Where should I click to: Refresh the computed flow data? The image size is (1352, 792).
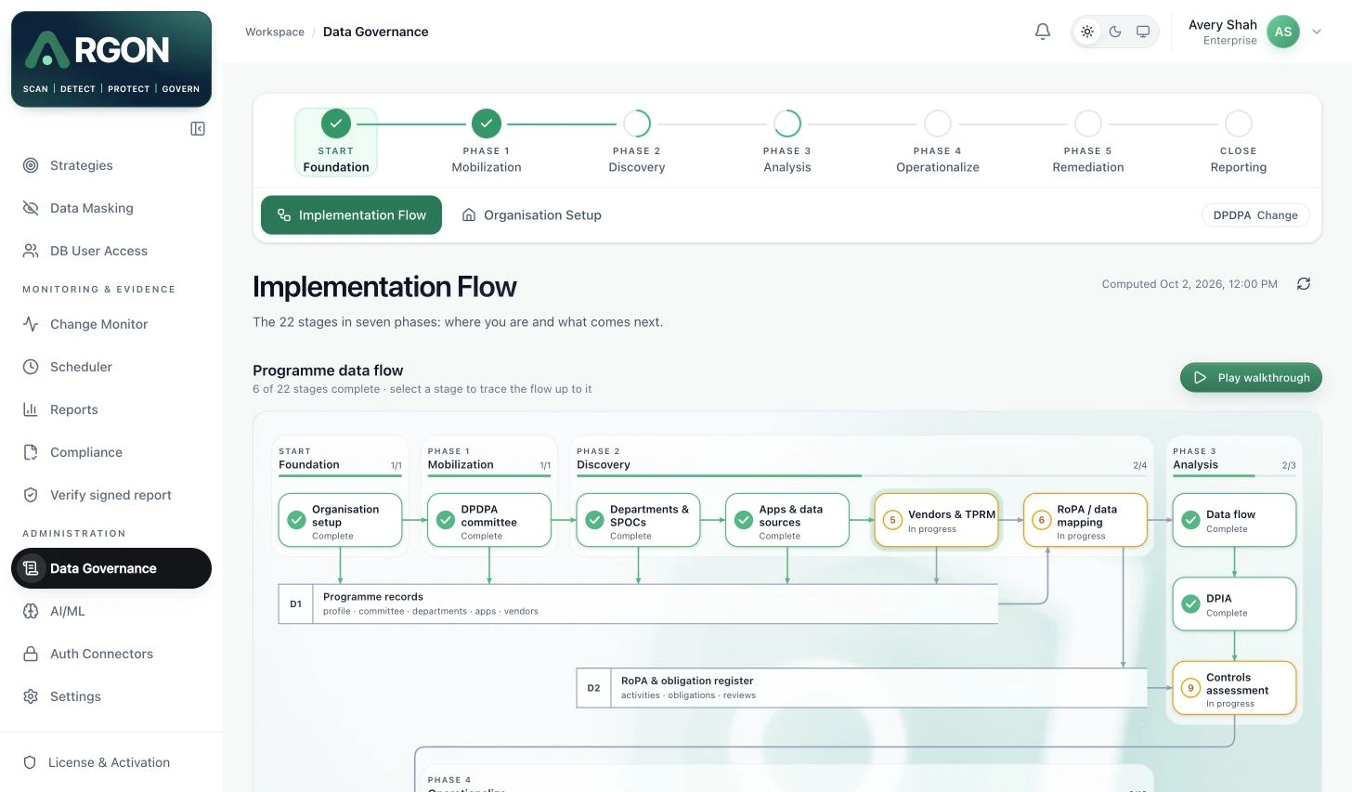click(x=1304, y=284)
